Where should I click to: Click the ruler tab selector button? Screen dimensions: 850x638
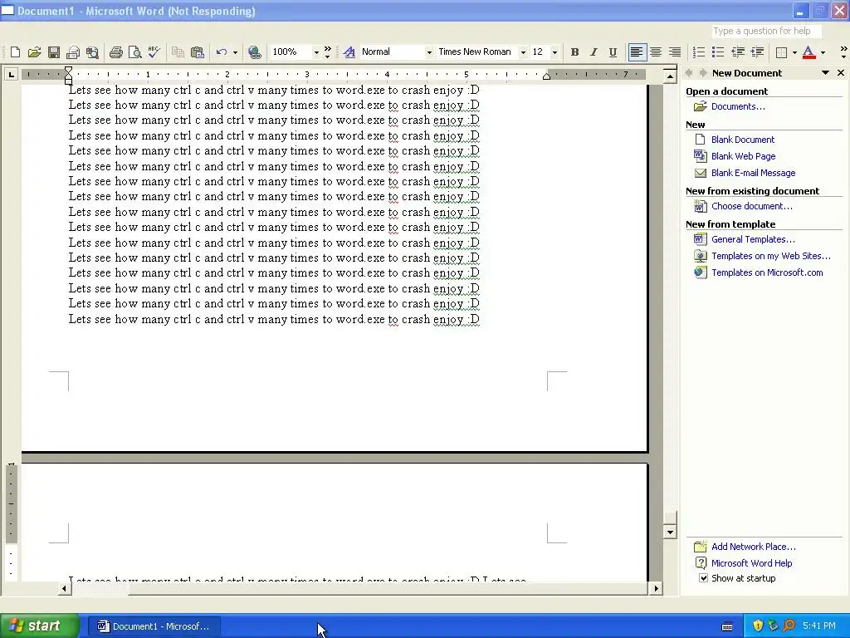11,74
